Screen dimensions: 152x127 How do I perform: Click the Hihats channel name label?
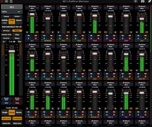coord(95,41)
